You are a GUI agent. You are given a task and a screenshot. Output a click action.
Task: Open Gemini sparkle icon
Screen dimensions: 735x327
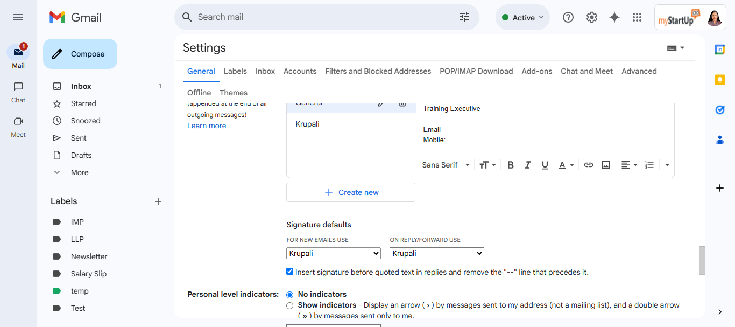[x=614, y=17]
